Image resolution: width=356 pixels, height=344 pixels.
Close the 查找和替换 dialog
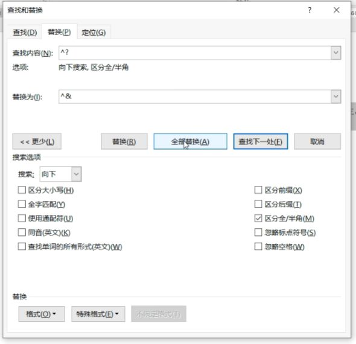coord(337,10)
